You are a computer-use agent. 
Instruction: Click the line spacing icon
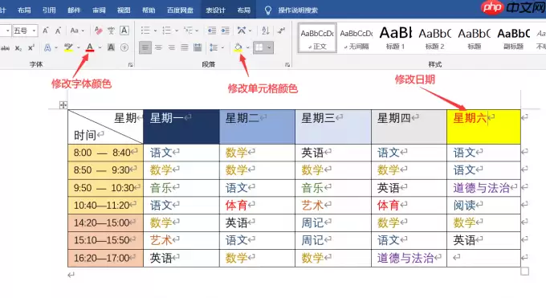pyautogui.click(x=214, y=47)
